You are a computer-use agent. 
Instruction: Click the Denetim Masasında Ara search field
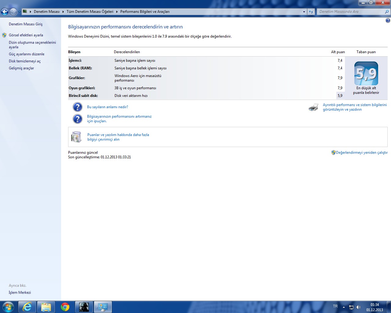click(x=351, y=12)
